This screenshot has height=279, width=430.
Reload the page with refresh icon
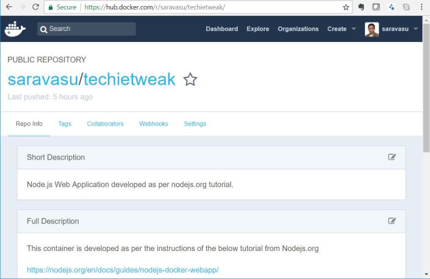[x=35, y=7]
